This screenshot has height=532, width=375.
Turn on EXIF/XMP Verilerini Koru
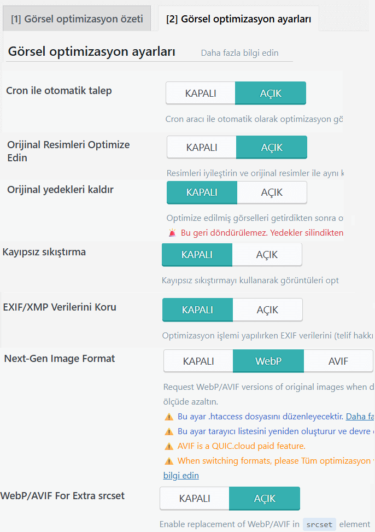click(268, 309)
